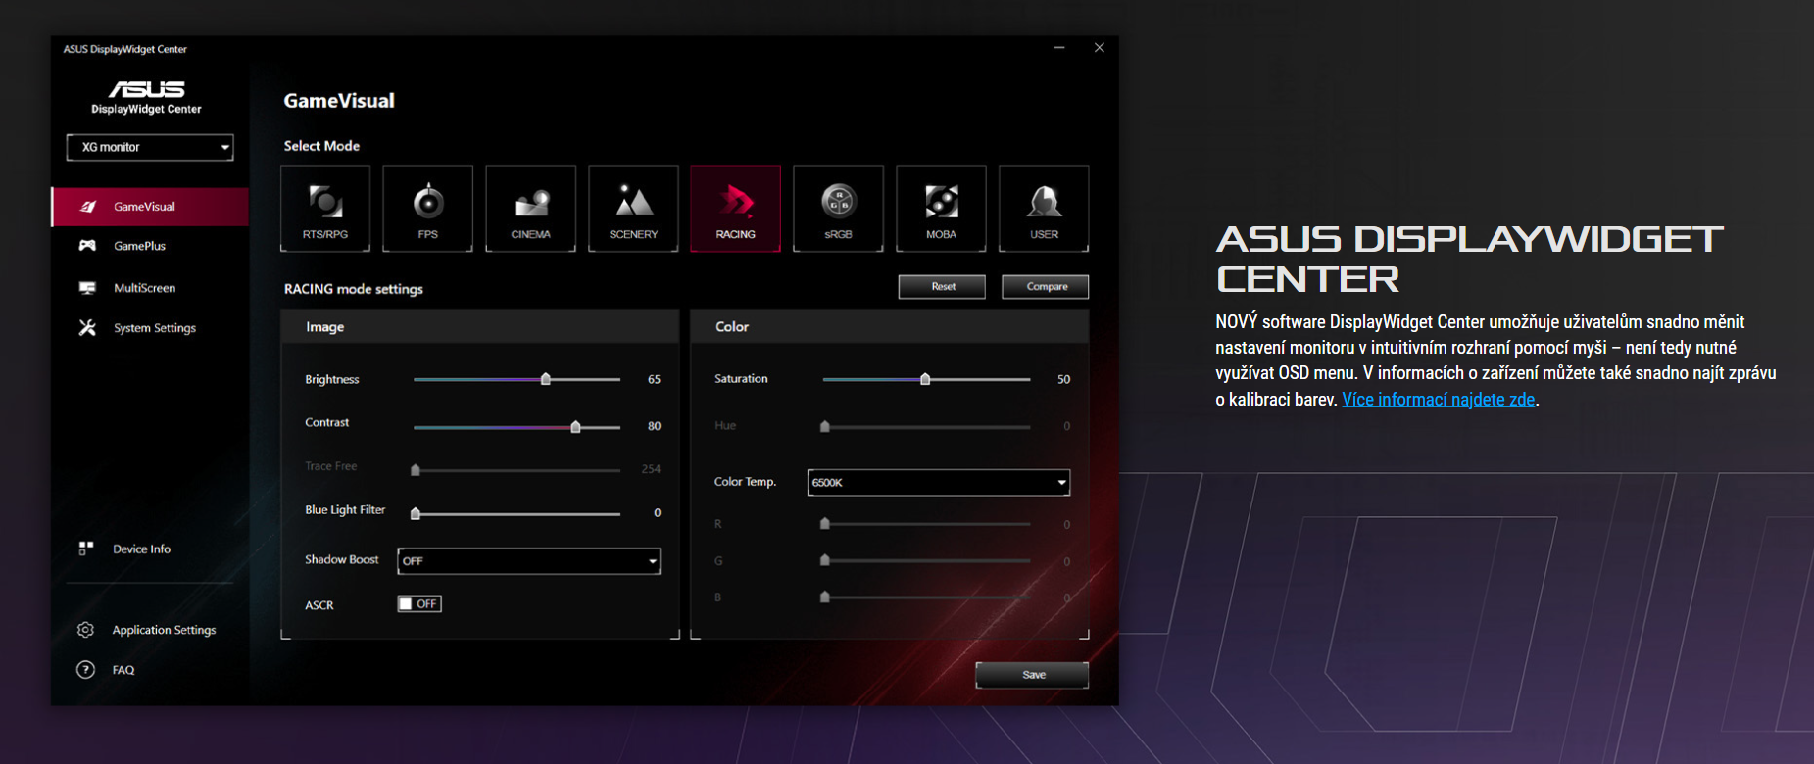Activate the MOBA mode icon
The image size is (1814, 764).
tap(941, 209)
